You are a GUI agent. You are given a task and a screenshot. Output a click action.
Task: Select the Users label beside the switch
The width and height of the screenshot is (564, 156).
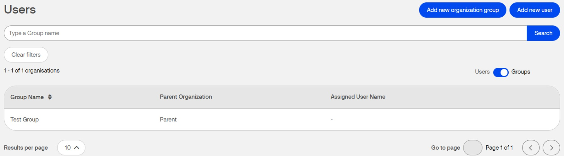(482, 72)
